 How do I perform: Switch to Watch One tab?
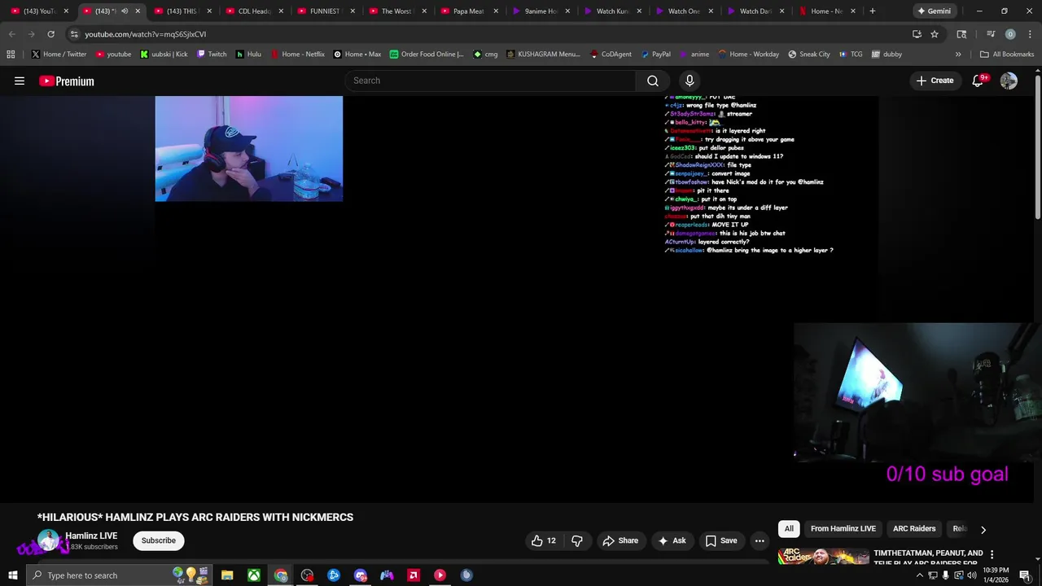(685, 11)
